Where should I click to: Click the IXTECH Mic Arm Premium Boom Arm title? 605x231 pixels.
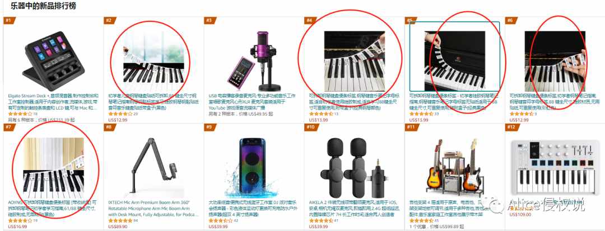153,208
